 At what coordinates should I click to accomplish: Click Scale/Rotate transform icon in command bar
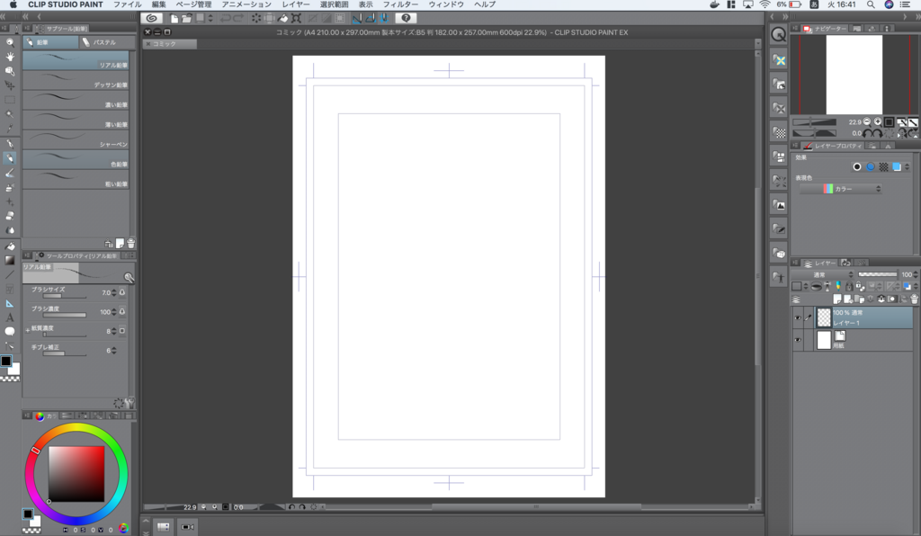tap(297, 18)
